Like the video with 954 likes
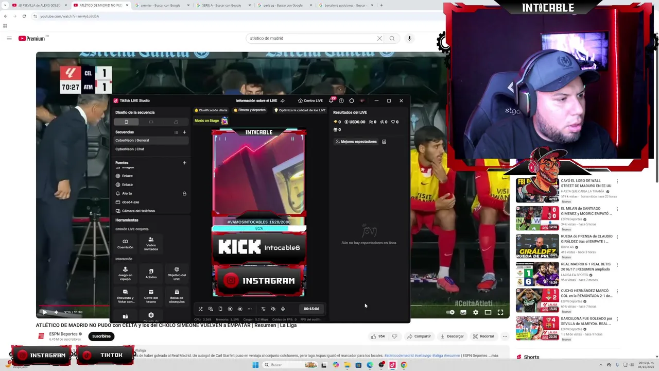 click(377, 336)
